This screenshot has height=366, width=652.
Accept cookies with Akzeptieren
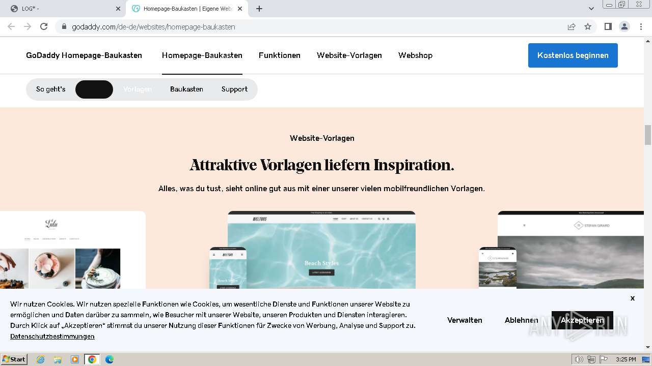582,320
